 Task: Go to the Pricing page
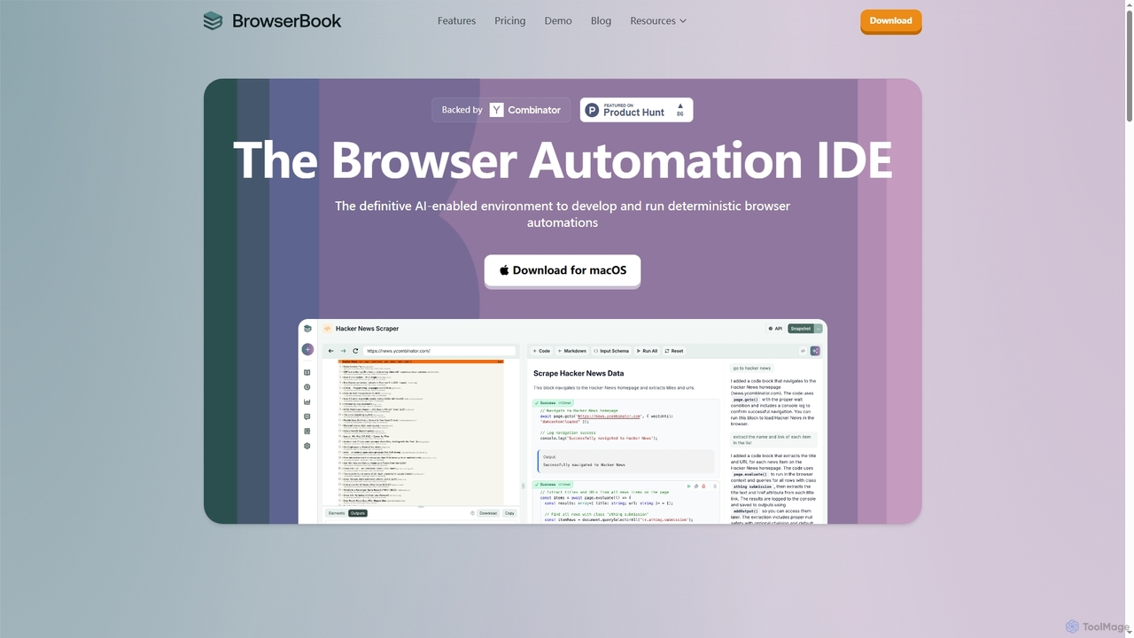tap(509, 21)
